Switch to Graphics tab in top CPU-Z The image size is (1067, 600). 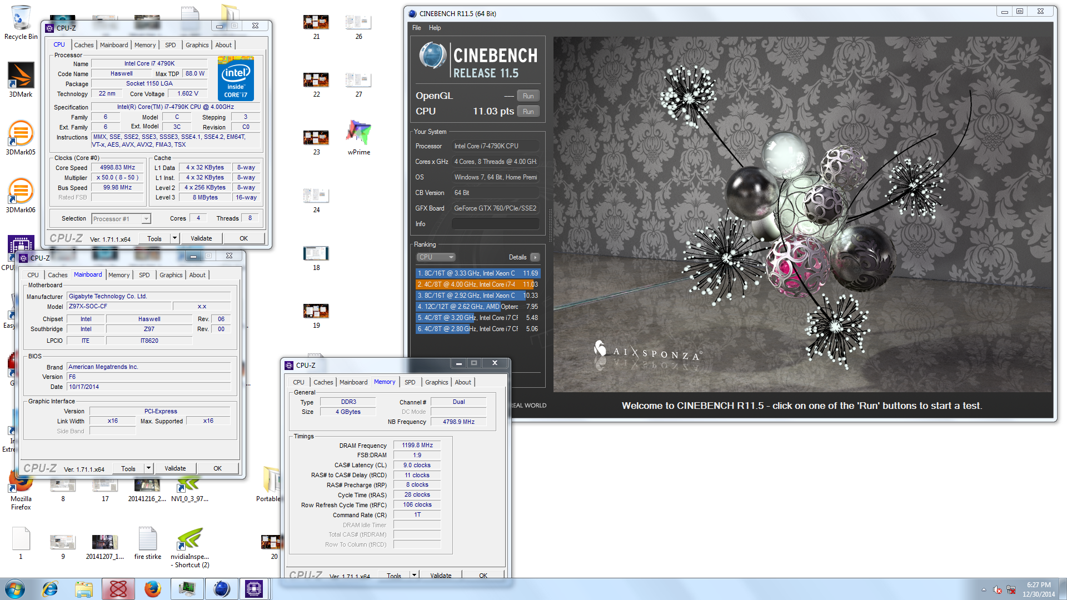pyautogui.click(x=197, y=45)
